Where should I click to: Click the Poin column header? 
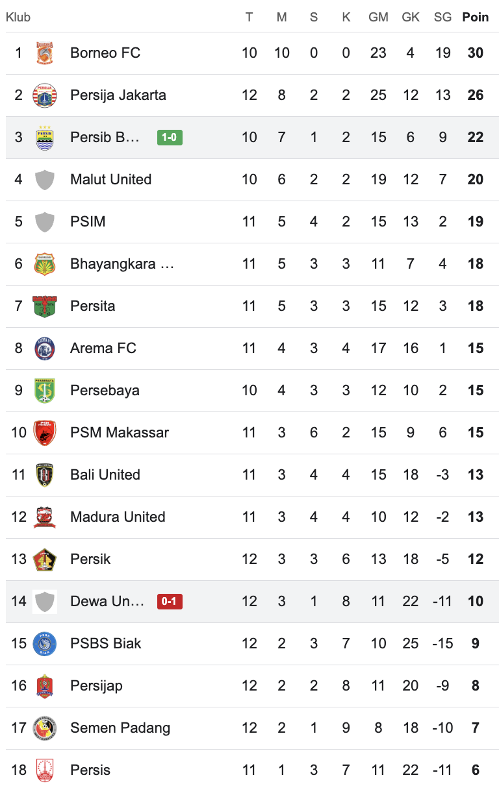475,17
